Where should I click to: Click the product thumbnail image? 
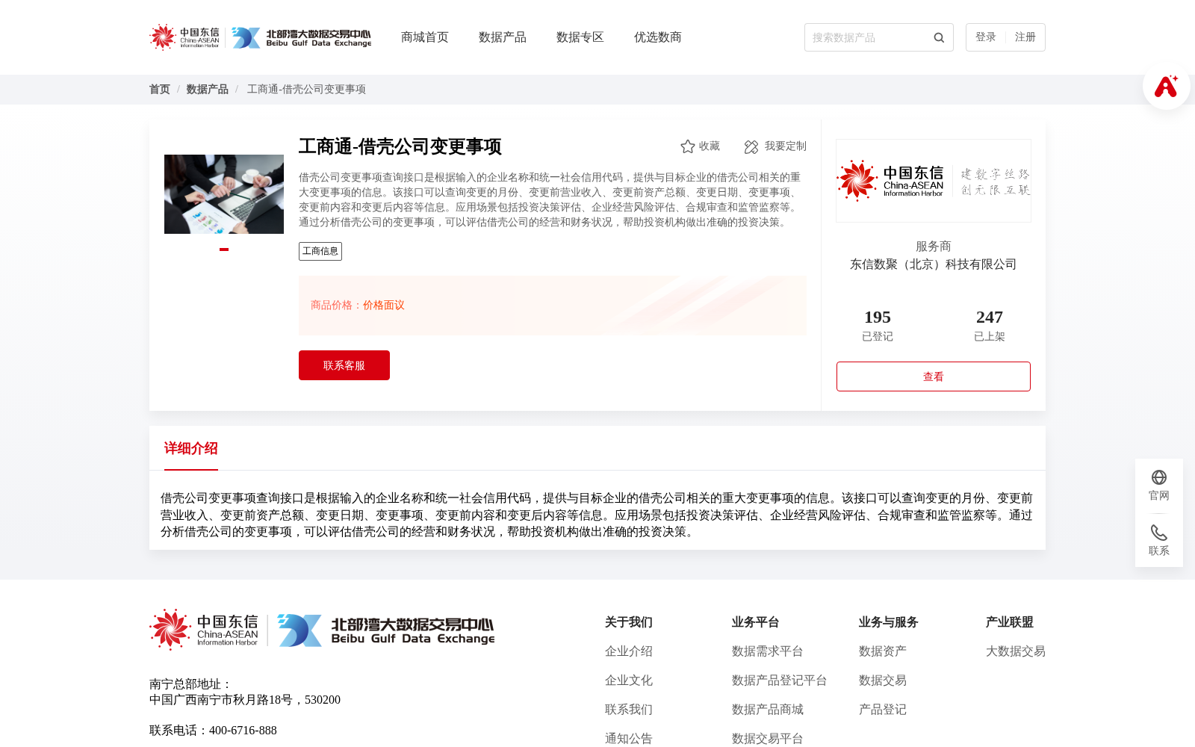coord(224,194)
